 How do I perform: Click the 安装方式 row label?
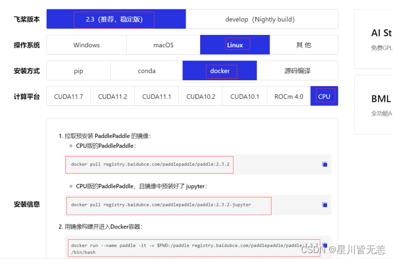click(27, 71)
